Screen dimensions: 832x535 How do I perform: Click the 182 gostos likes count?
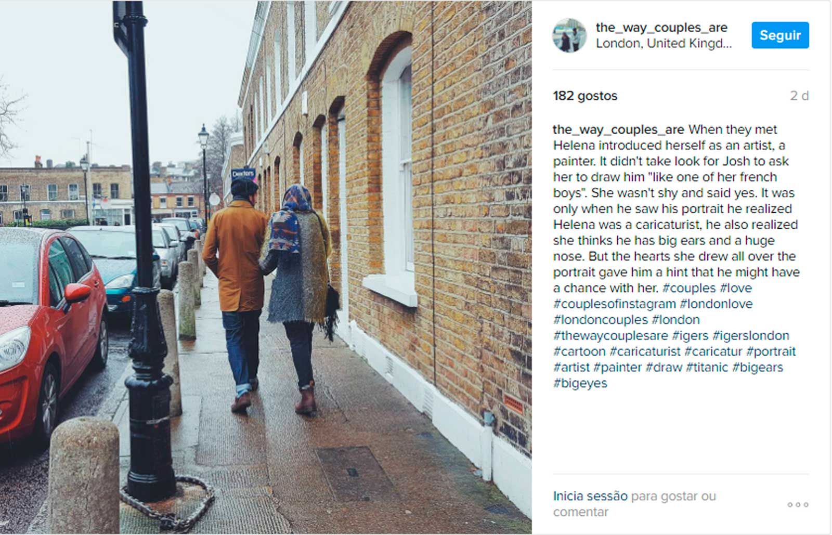585,96
